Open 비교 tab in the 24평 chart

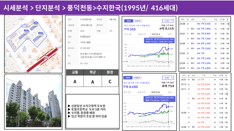(x=170, y=34)
